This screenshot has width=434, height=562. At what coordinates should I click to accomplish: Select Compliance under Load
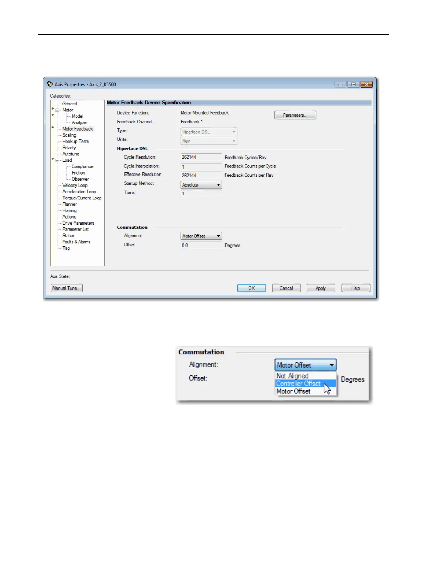pyautogui.click(x=82, y=167)
